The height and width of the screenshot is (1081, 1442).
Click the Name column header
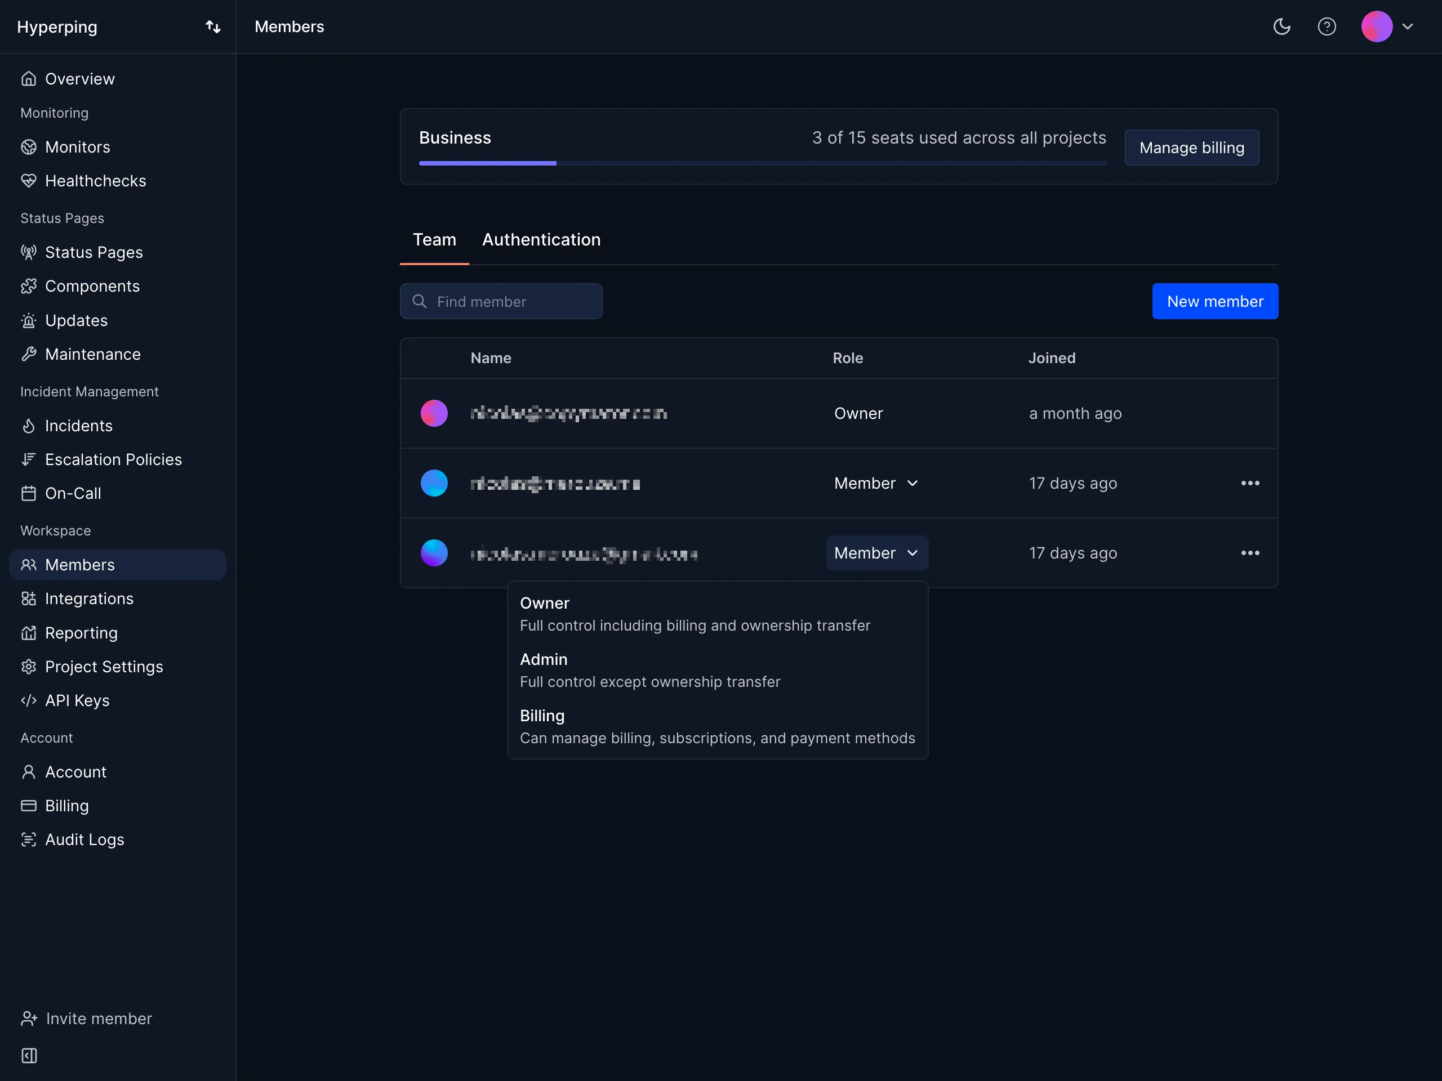[x=491, y=358]
